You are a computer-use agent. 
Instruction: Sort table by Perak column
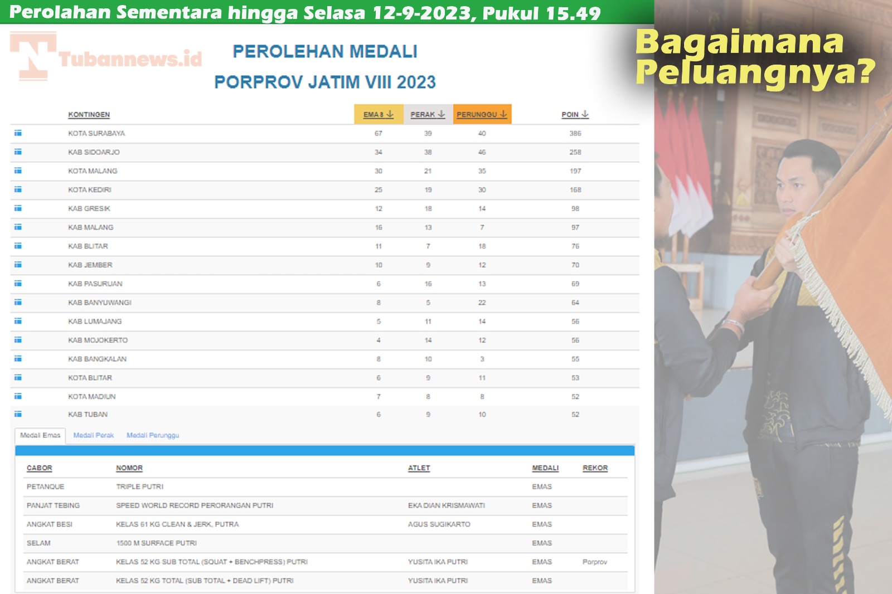coord(428,114)
